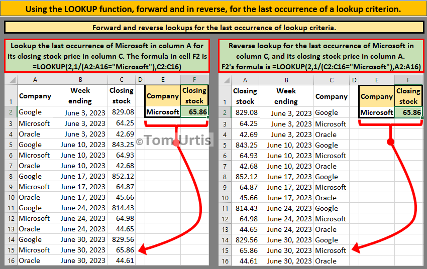
Task: Click 829.56 in column A of reverse sheet
Action: click(x=245, y=240)
